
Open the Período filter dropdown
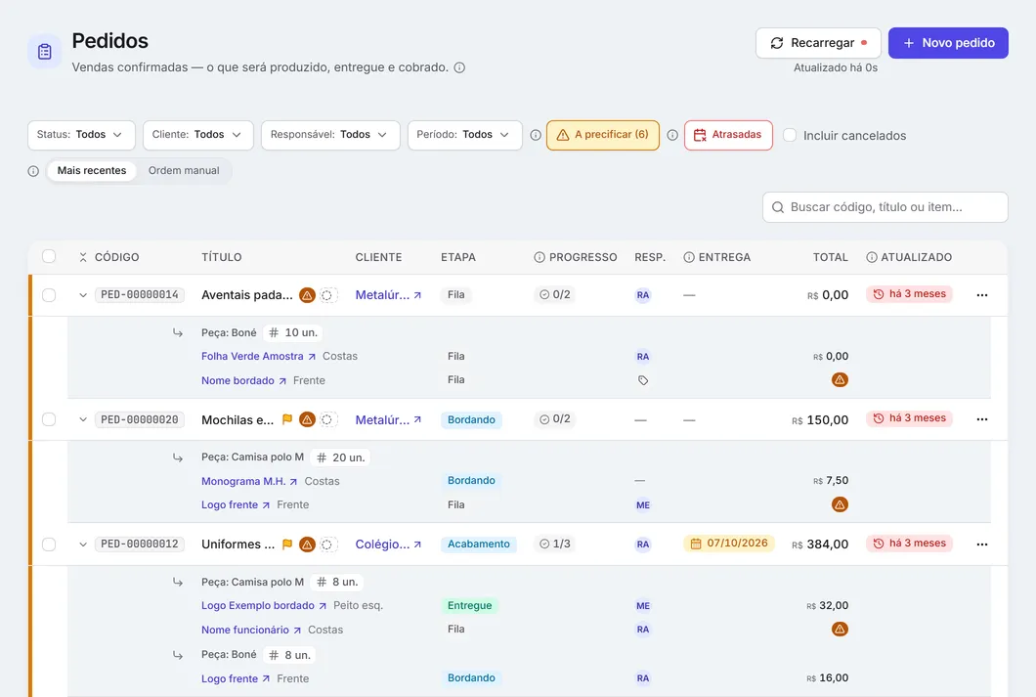point(464,135)
